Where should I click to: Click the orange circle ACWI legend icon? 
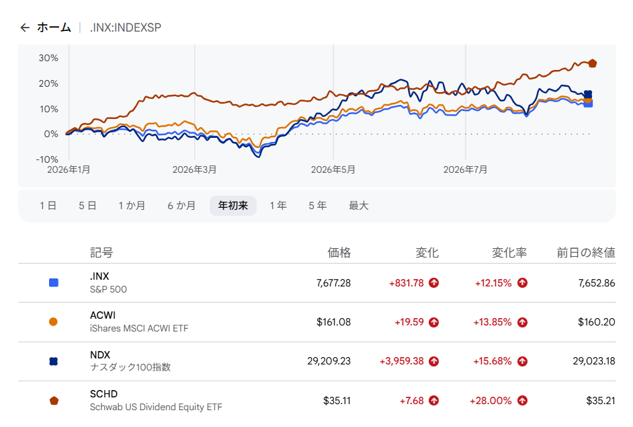point(53,322)
